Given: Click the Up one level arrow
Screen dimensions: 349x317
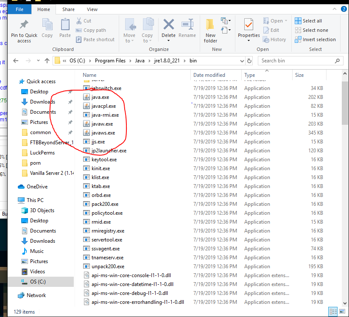Looking at the screenshot, I should click(47, 61).
